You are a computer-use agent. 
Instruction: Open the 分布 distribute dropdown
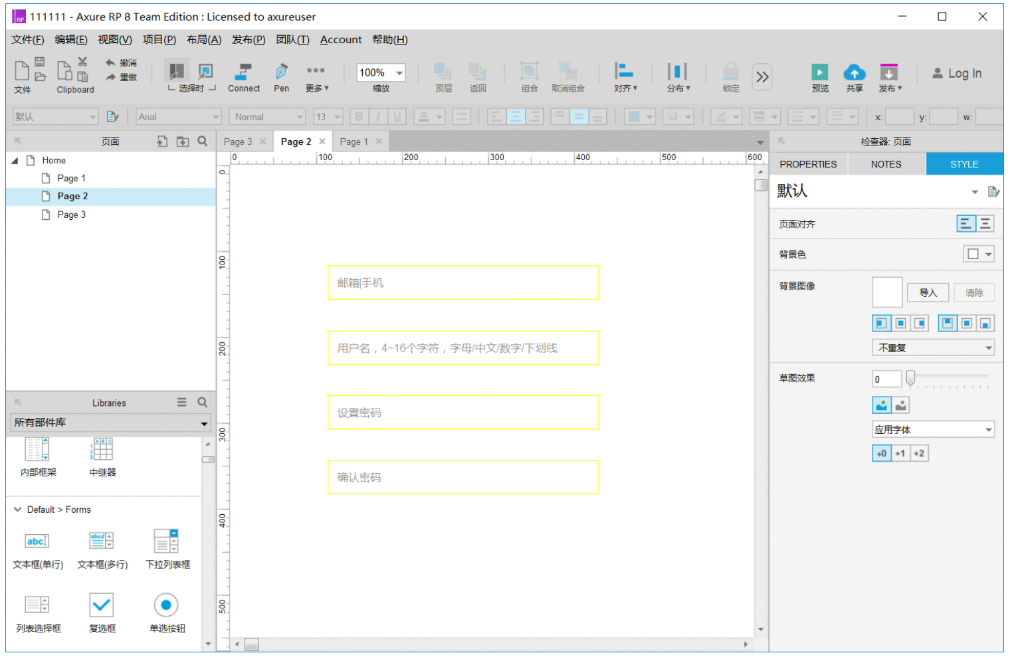pyautogui.click(x=678, y=77)
